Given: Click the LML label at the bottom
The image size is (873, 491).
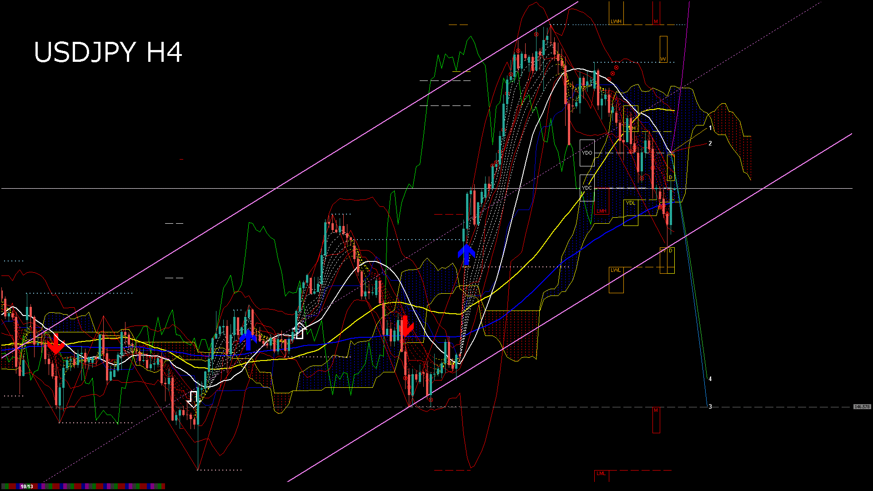Looking at the screenshot, I should click(601, 474).
